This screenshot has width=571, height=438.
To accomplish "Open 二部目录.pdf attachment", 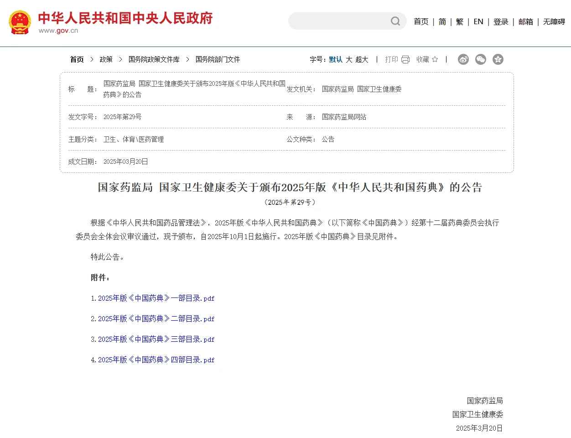I will point(156,318).
